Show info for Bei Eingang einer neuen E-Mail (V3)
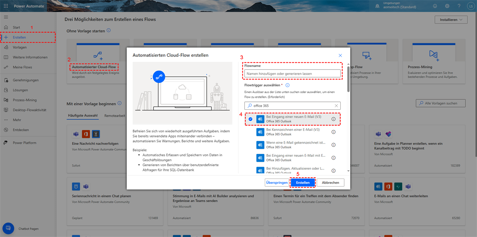This screenshot has width=477, height=237. tap(334, 119)
